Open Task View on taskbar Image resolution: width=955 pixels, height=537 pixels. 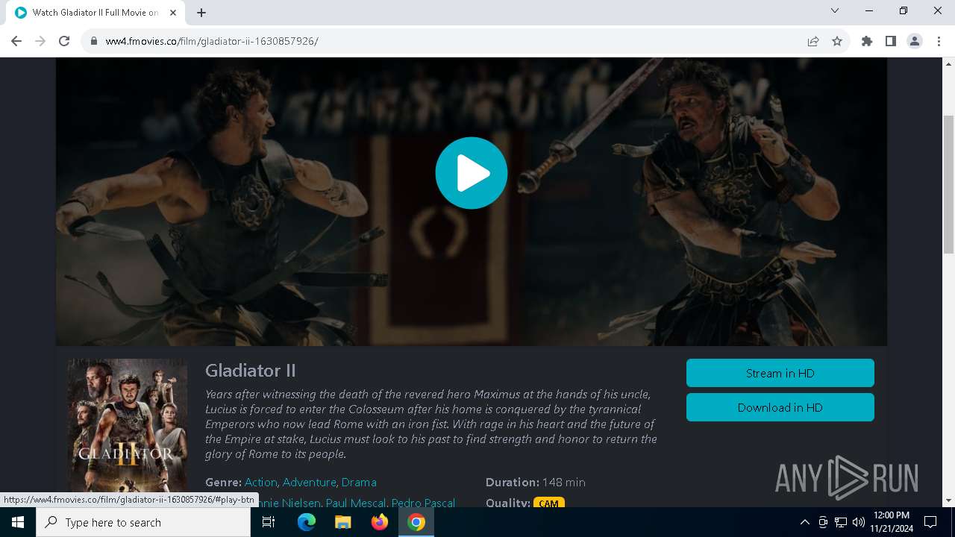269,522
